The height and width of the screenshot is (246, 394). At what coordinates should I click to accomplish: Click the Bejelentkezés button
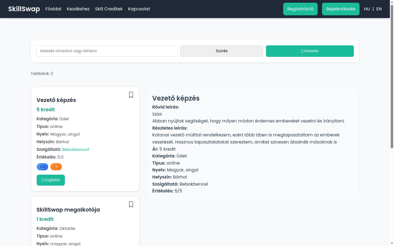pos(341,9)
